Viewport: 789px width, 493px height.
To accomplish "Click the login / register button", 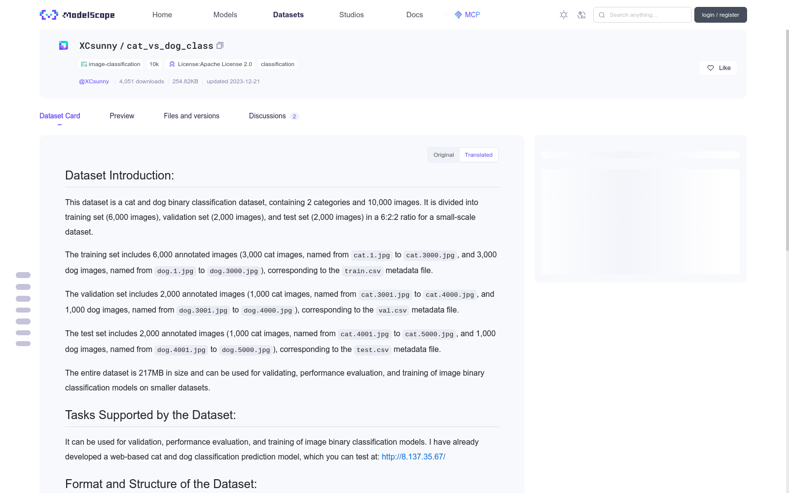I will pos(720,15).
